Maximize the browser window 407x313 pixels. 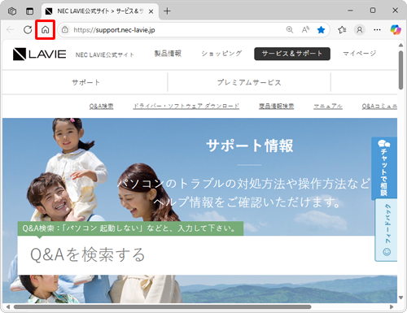(373, 11)
